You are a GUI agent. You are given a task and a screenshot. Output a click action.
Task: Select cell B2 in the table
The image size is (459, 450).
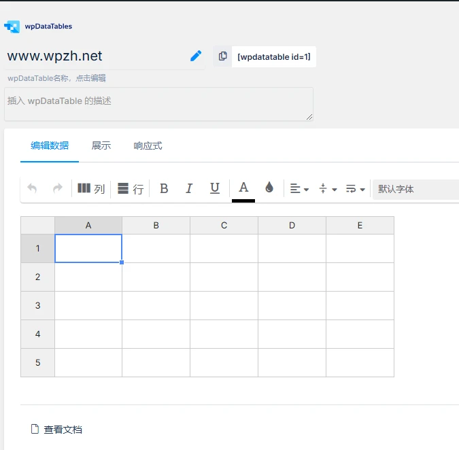point(156,277)
